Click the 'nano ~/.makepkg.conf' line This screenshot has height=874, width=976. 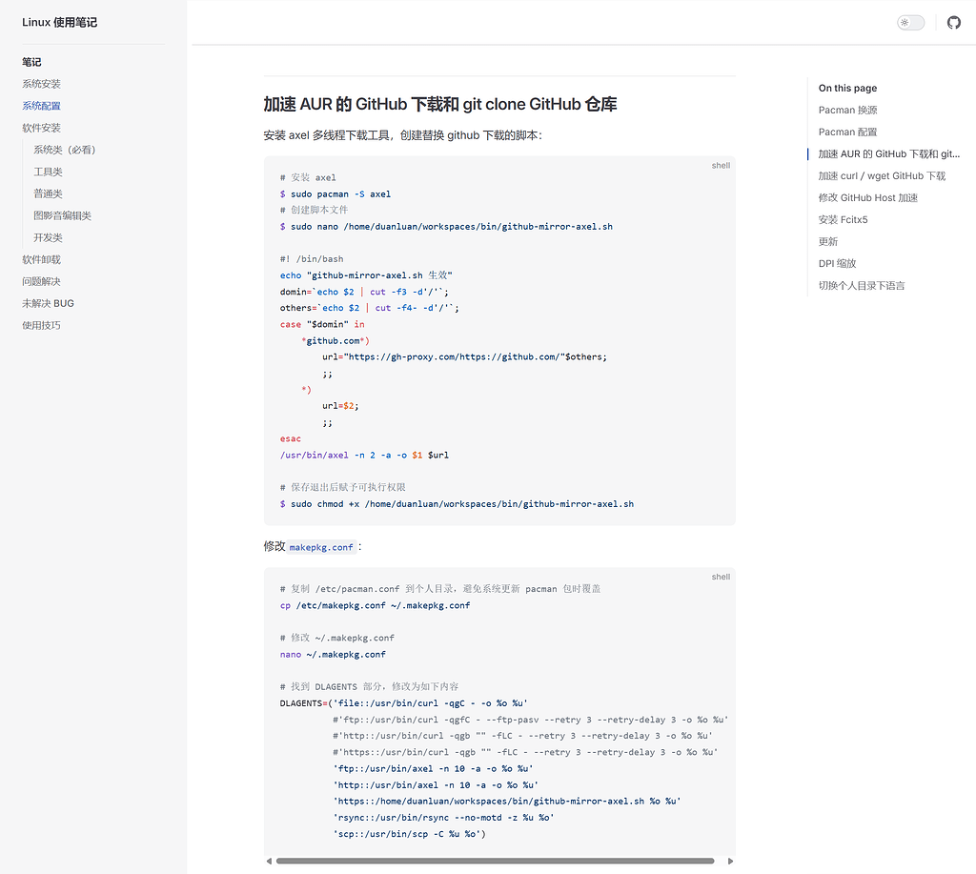coord(333,655)
